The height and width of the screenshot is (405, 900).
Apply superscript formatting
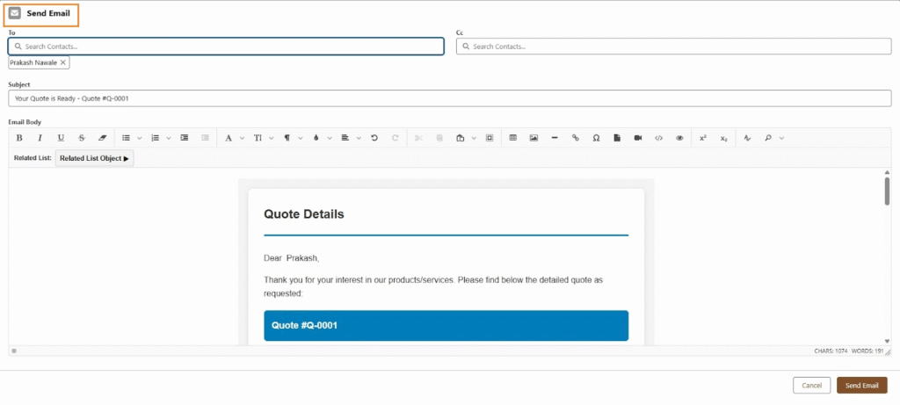(x=703, y=138)
